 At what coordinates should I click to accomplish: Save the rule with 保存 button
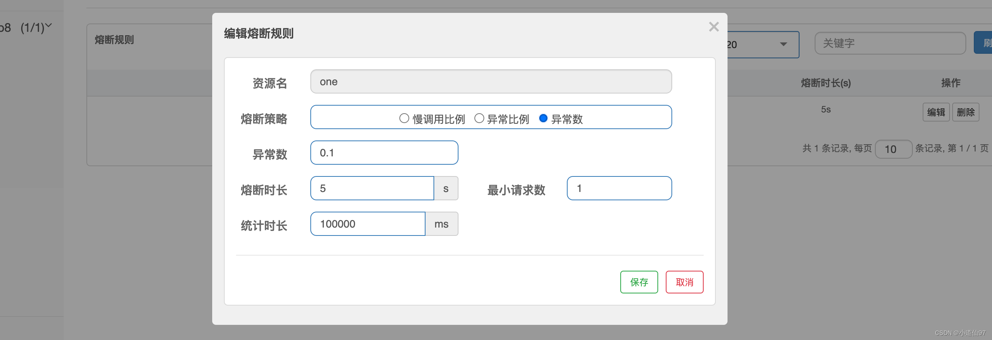[x=639, y=282]
